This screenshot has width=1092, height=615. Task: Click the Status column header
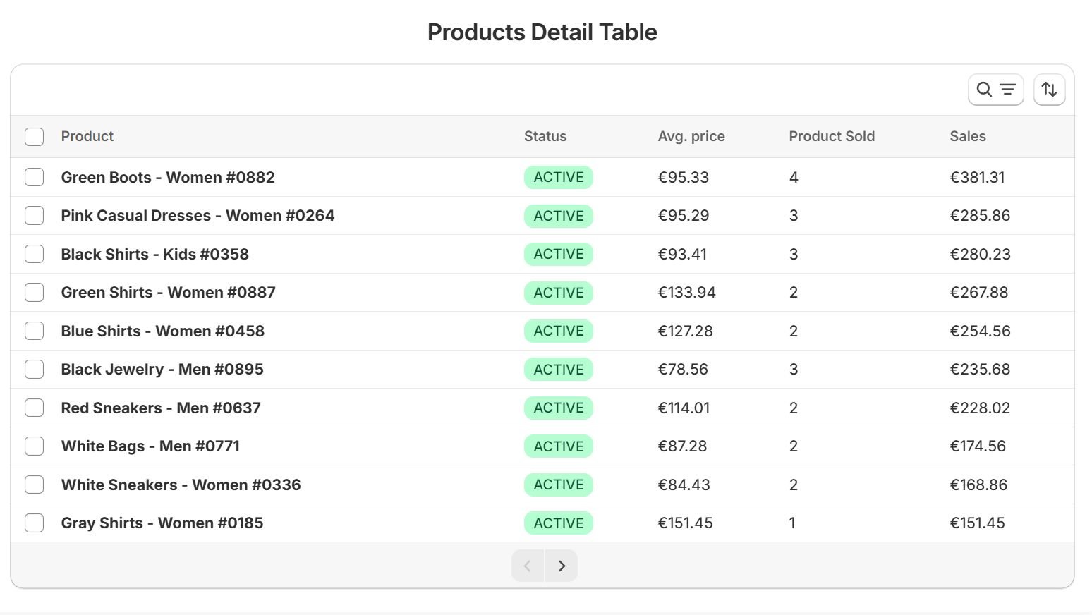[545, 136]
